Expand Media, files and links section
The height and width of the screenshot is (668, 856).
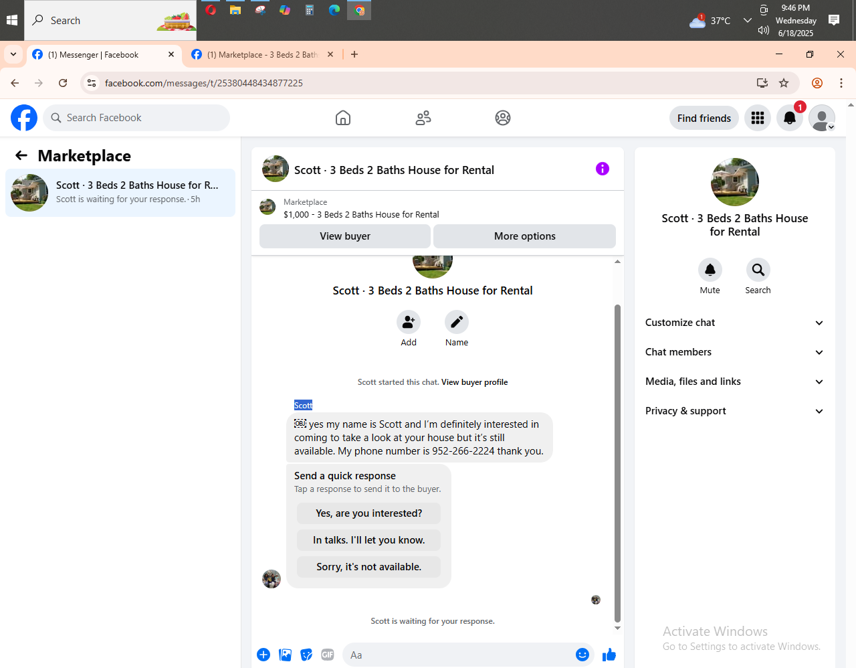click(x=734, y=382)
